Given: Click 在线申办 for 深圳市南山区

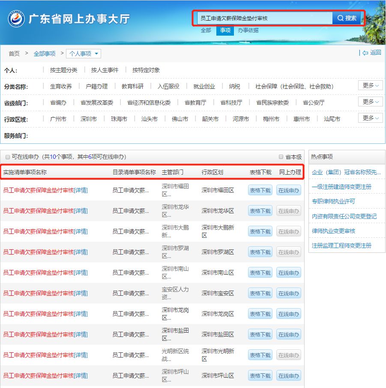Looking at the screenshot, I should point(288,273).
